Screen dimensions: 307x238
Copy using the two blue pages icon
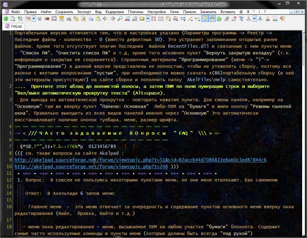(91, 19)
